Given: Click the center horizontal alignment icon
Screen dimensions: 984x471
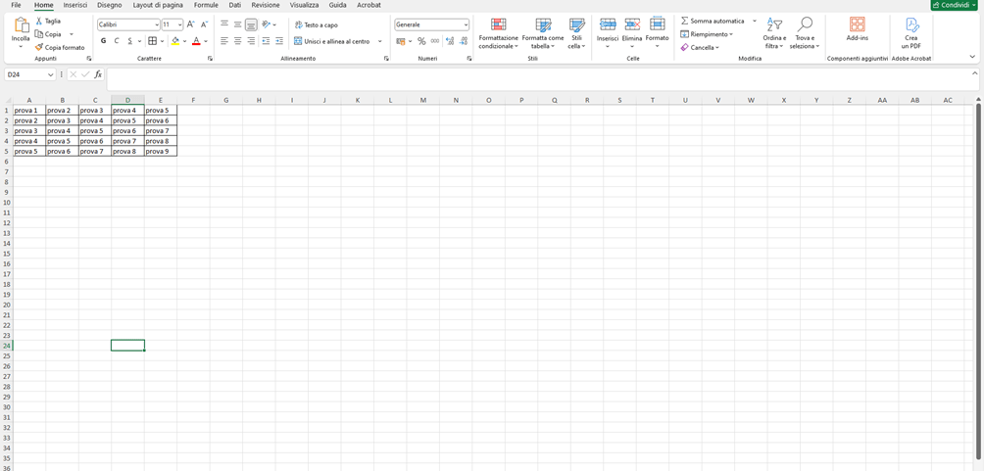Looking at the screenshot, I should coord(237,41).
